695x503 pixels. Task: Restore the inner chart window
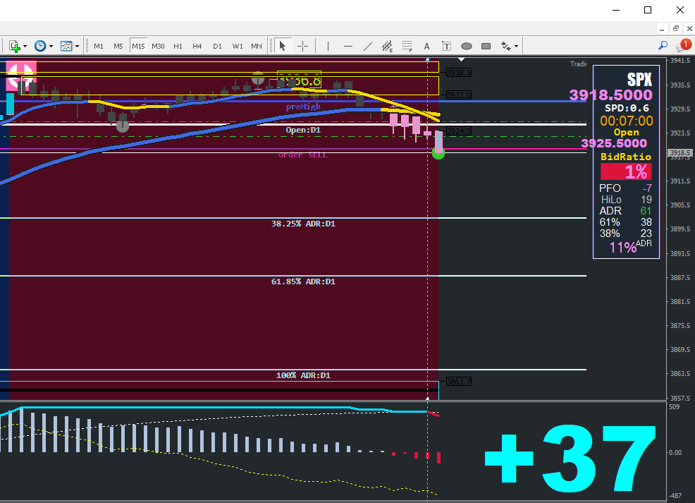click(x=675, y=29)
